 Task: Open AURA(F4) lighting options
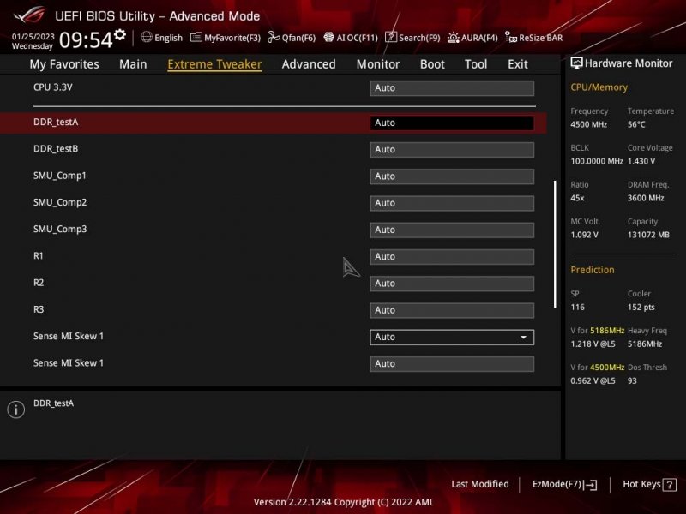(x=472, y=38)
